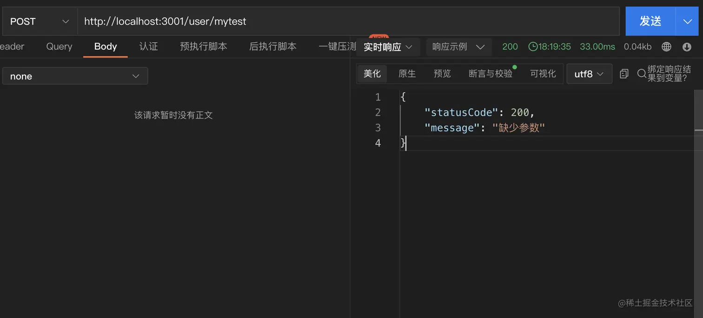This screenshot has width=703, height=318.
Task: Click the search magnifier icon in response toolbar
Action: click(x=641, y=73)
